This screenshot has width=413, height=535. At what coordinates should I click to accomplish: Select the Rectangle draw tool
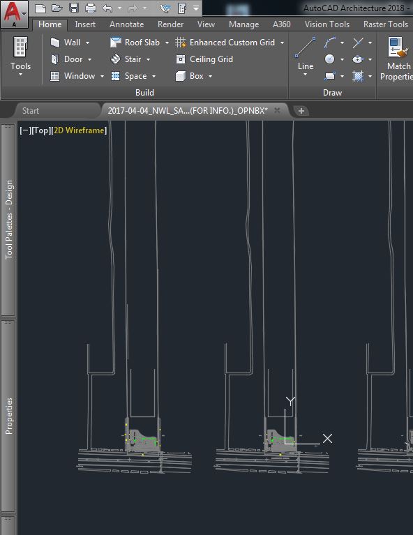point(330,76)
